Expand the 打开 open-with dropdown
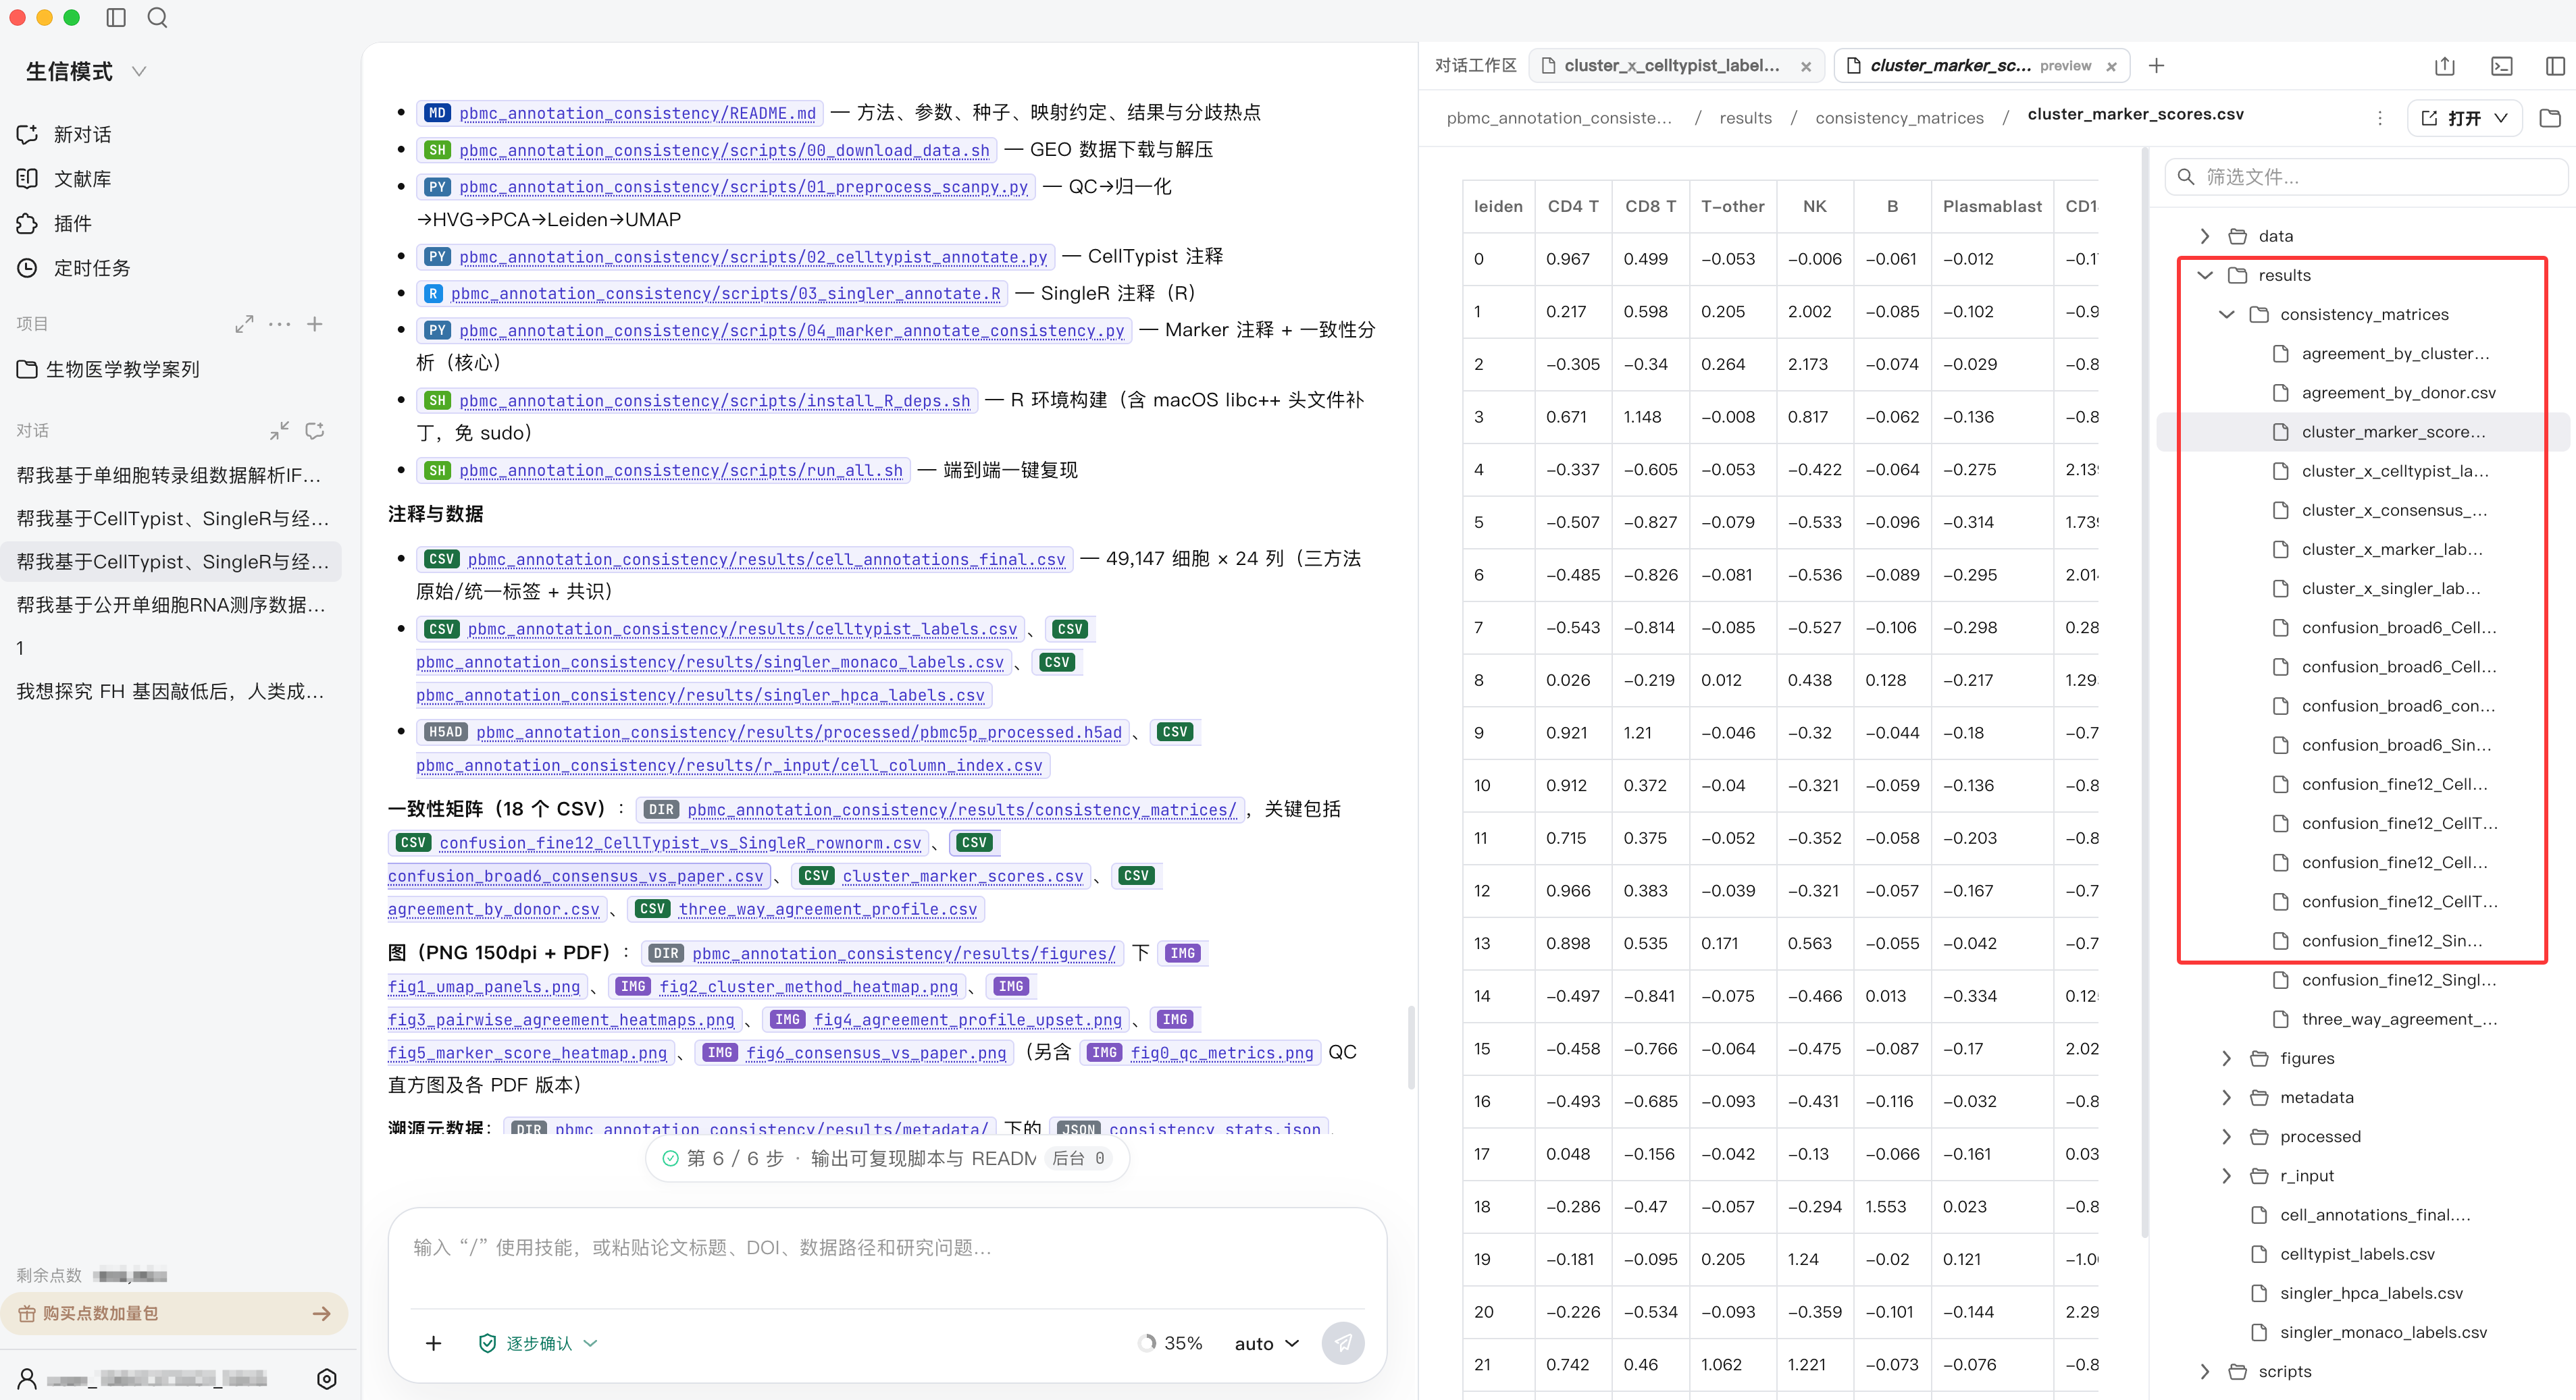Image resolution: width=2576 pixels, height=1400 pixels. (2500, 118)
